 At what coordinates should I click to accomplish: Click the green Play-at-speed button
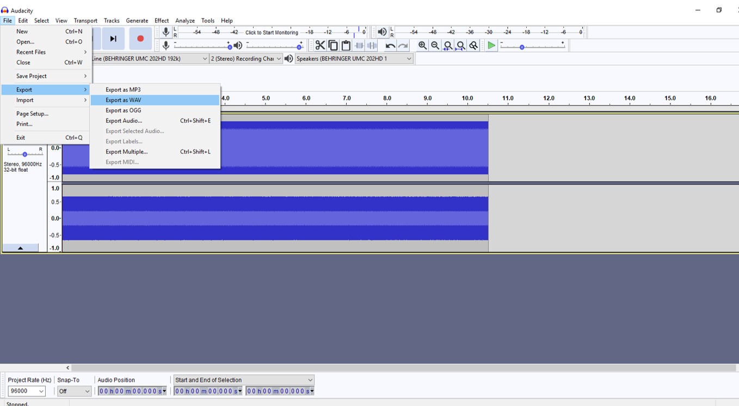pyautogui.click(x=491, y=46)
